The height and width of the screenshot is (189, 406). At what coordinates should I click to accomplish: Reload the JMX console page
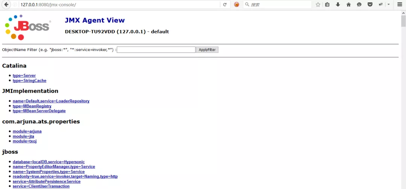225,4
